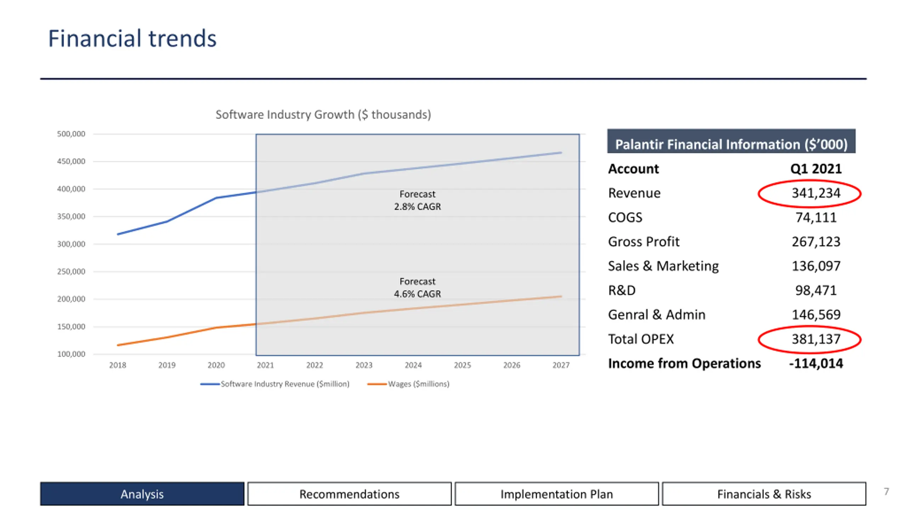Click the 500,000 y-axis label

(x=71, y=134)
